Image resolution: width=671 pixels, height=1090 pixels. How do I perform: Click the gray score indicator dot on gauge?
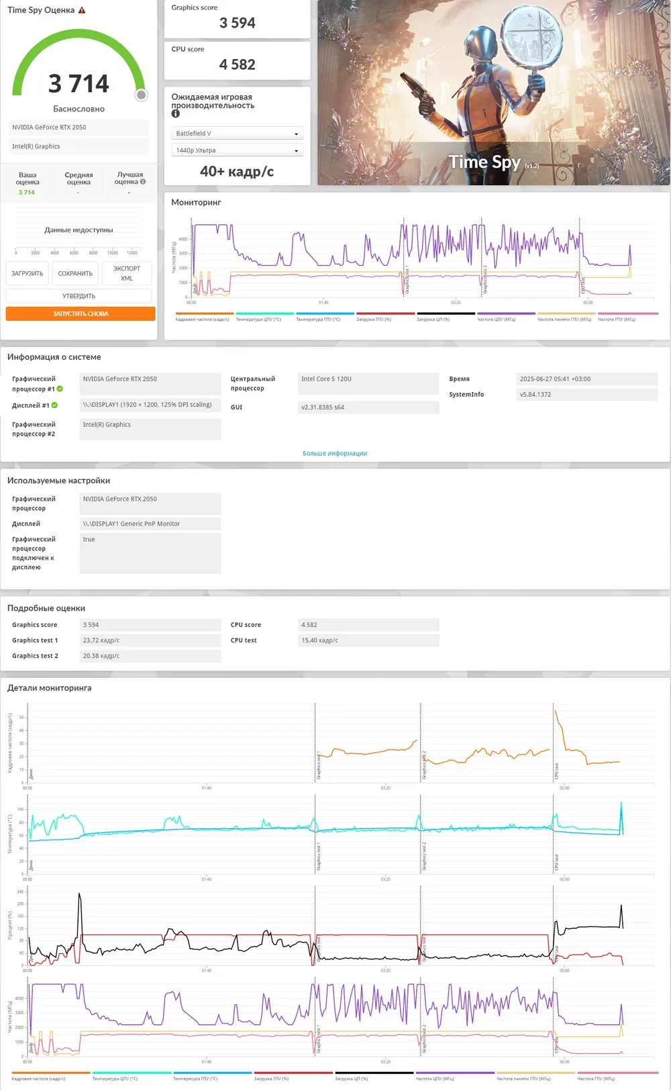coord(141,95)
